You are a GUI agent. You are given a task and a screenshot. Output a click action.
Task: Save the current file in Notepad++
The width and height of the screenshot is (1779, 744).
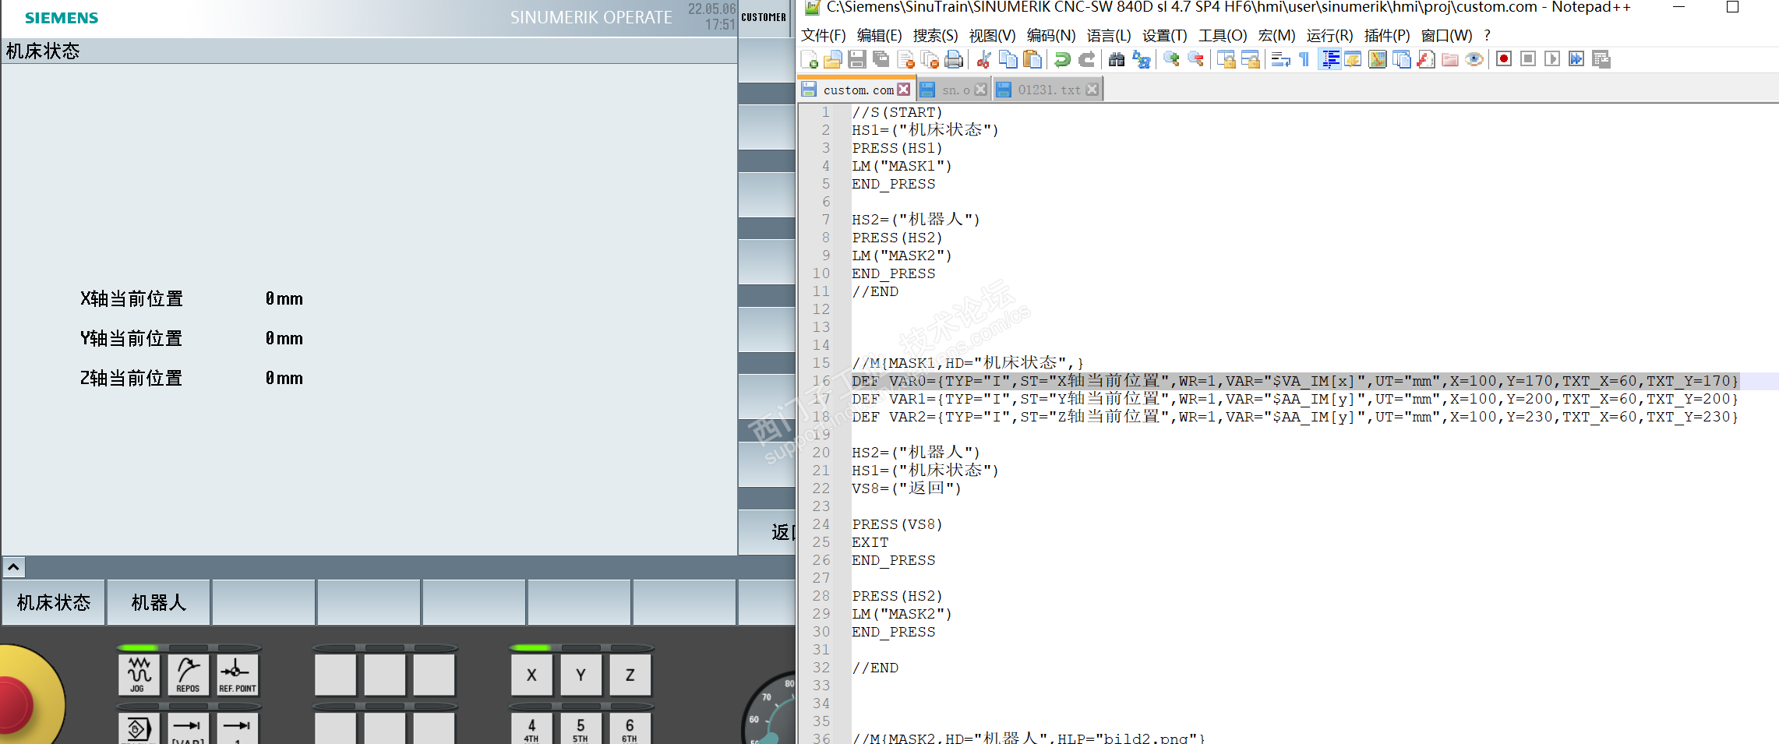coord(857,60)
